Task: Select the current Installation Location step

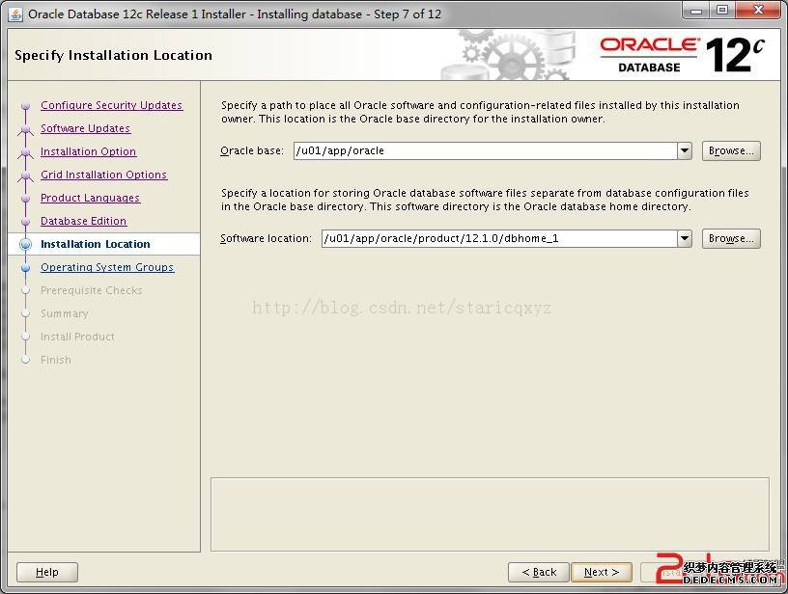Action: 95,244
